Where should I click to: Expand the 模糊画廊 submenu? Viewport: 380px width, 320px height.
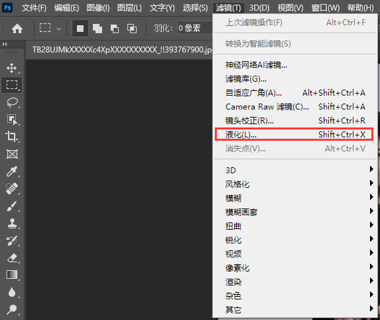point(295,212)
